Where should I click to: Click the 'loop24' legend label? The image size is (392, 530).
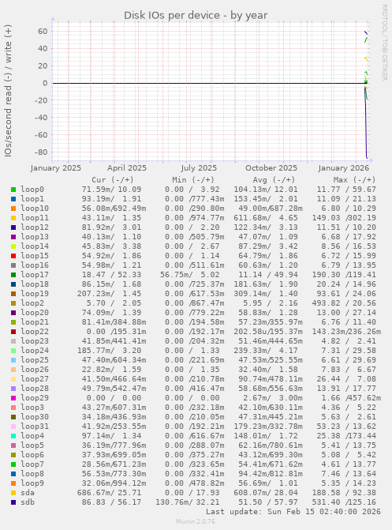coord(35,351)
